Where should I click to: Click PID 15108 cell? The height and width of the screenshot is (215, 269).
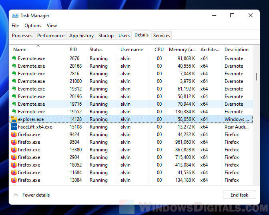(76, 127)
